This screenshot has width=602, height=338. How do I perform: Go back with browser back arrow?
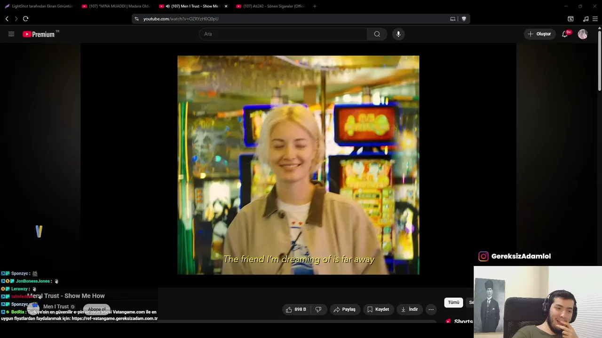click(x=7, y=19)
